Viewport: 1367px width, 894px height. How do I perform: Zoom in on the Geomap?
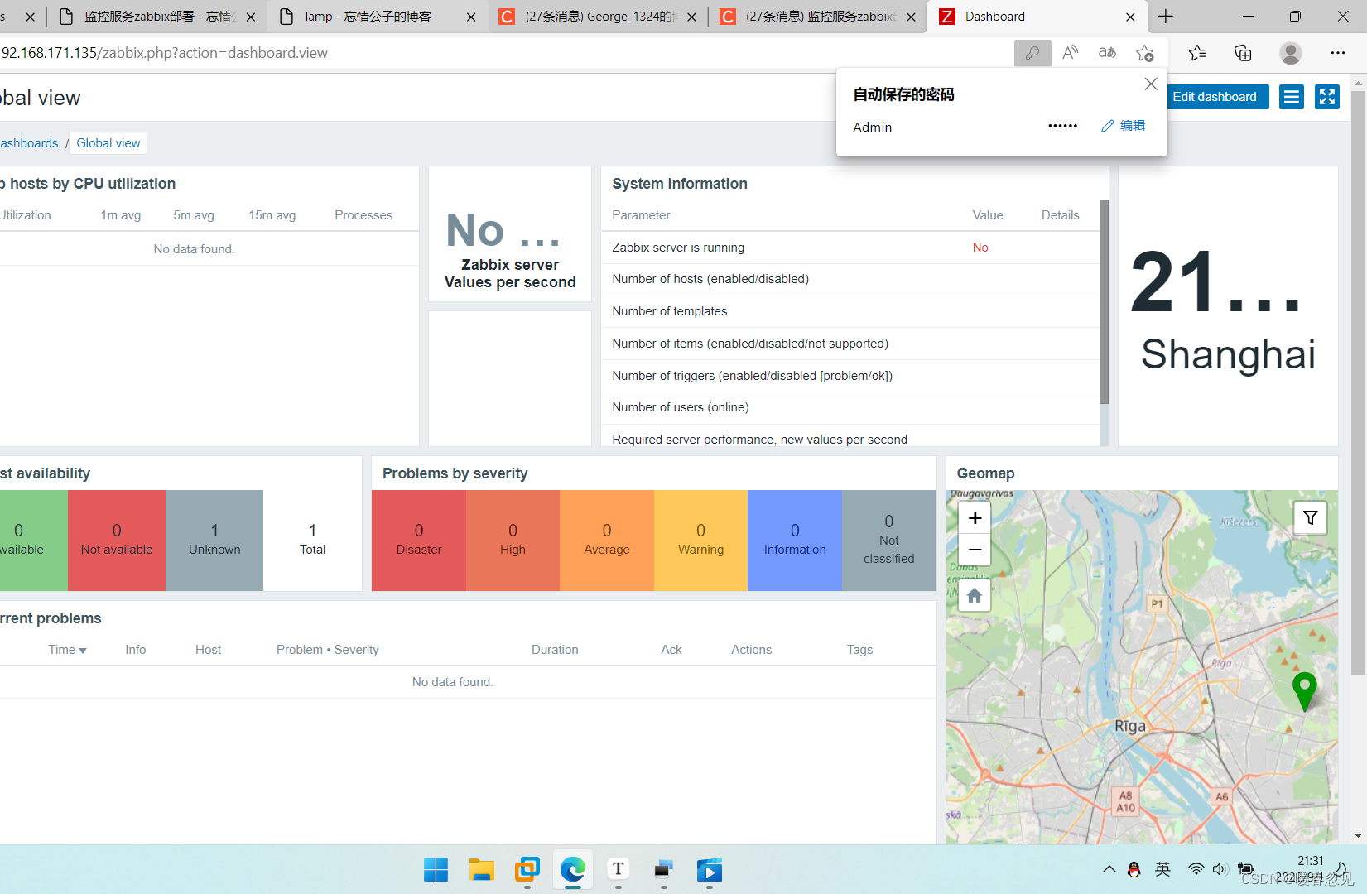point(975,518)
